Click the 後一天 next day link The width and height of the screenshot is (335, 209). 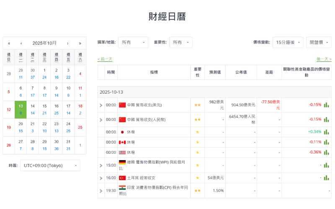(x=324, y=59)
